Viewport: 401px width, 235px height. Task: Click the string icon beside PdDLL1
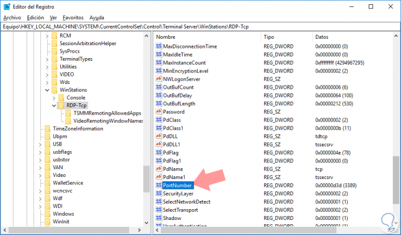coord(159,144)
